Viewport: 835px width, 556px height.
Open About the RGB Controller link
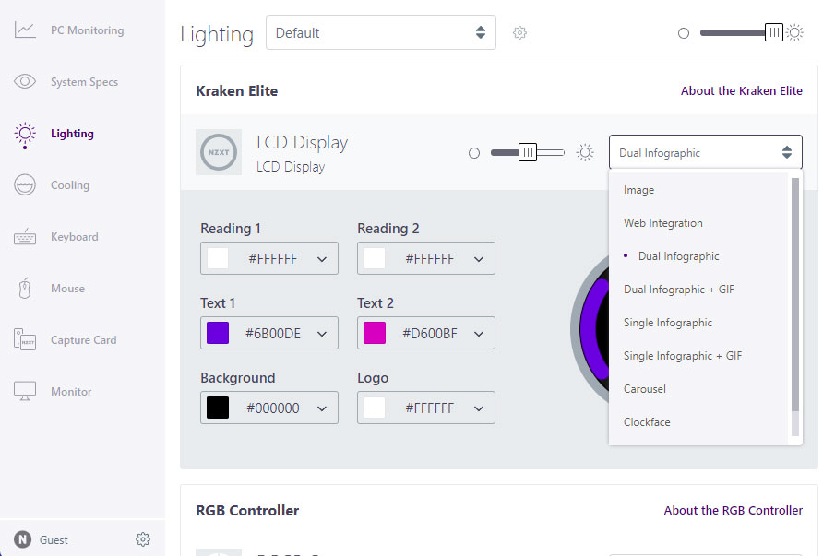pyautogui.click(x=733, y=510)
